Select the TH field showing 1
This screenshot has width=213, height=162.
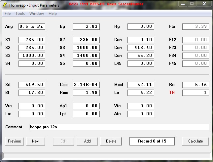click(x=195, y=93)
